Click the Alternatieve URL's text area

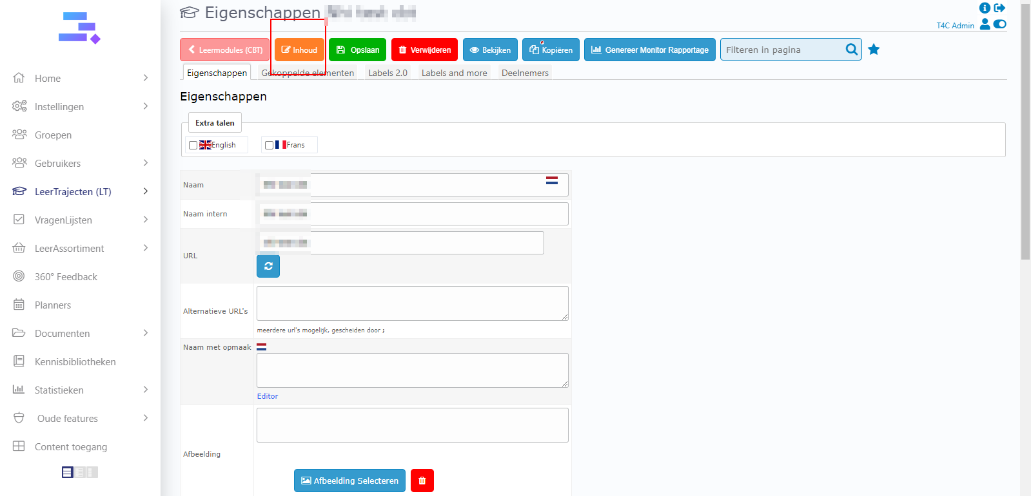[412, 303]
